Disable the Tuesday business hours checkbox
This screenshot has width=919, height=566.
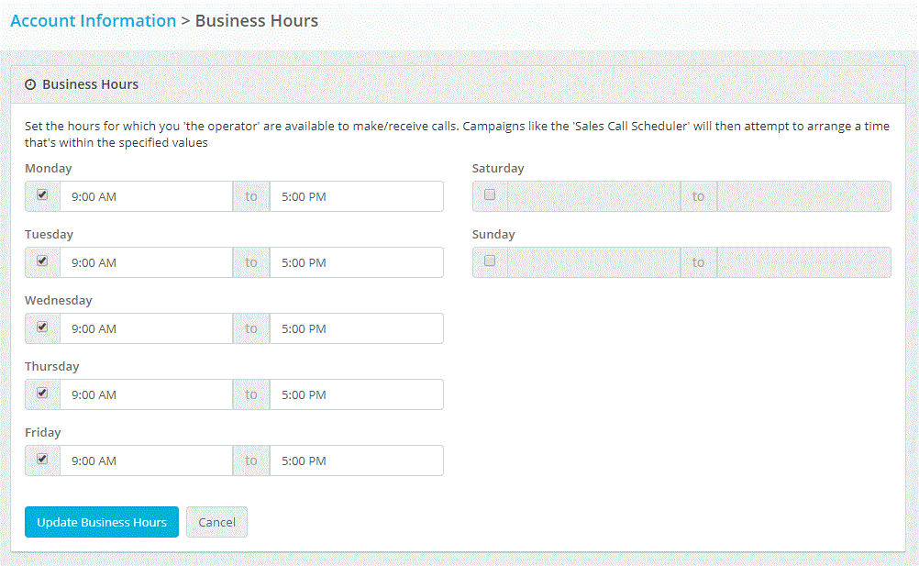(42, 261)
